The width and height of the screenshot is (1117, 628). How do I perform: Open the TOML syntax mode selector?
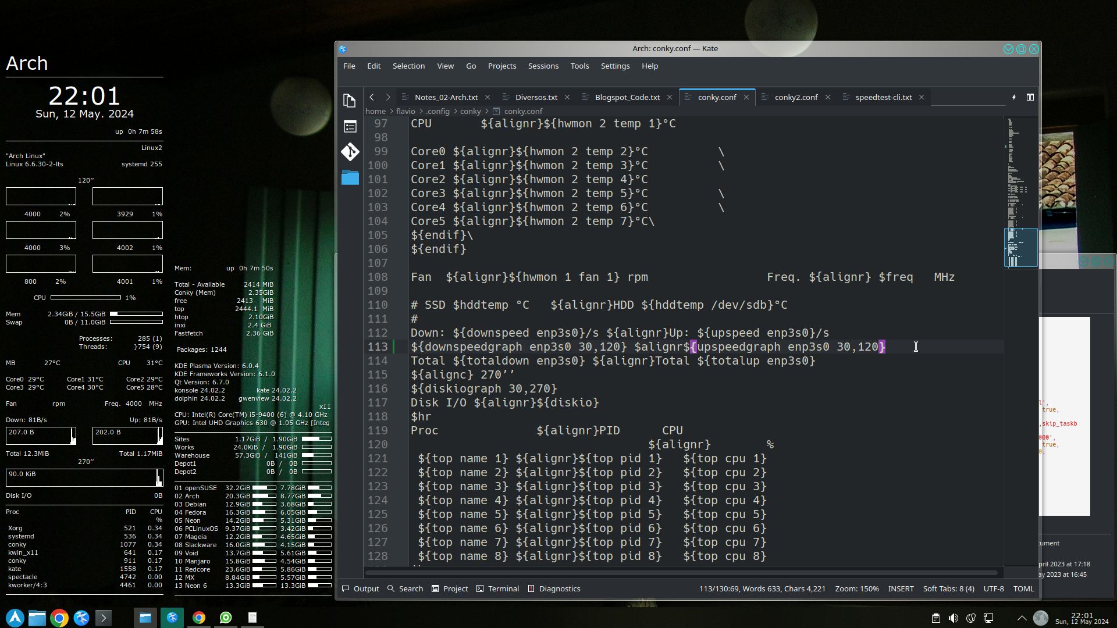pyautogui.click(x=1023, y=588)
